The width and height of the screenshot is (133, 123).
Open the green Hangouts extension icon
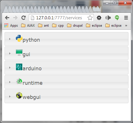tap(117, 18)
